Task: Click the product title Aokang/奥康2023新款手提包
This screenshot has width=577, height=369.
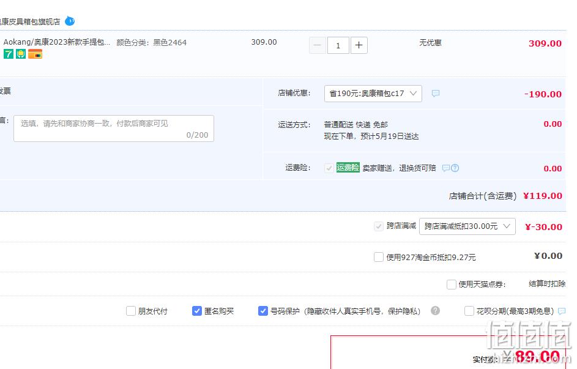Action: [57, 42]
